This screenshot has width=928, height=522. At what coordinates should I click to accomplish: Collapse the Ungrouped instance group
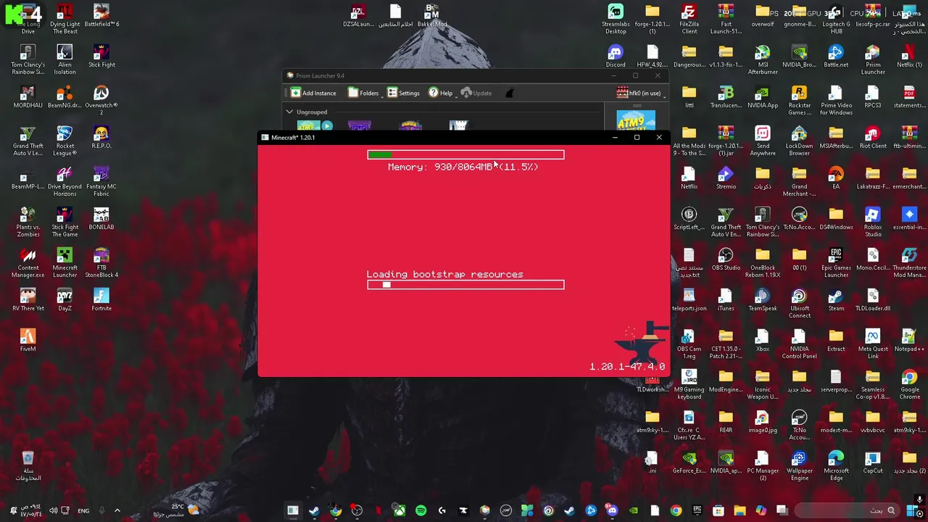[x=289, y=112]
